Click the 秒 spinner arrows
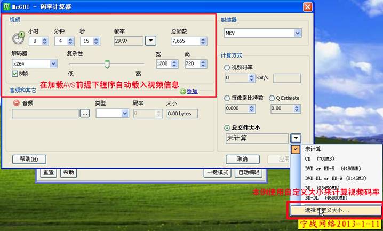 click(96, 41)
